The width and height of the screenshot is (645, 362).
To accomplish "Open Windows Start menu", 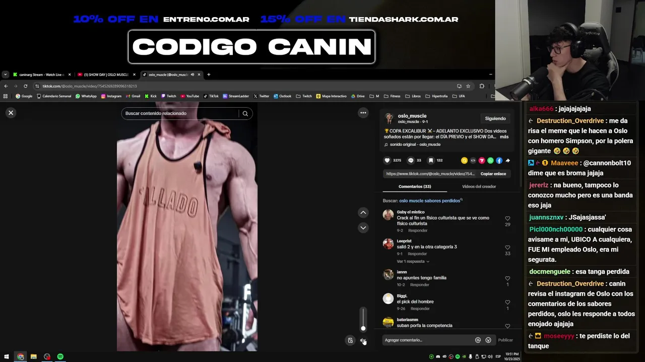I will [6, 356].
